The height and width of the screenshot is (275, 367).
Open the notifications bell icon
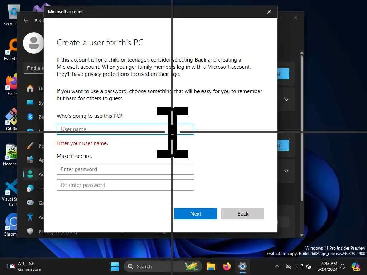[343, 266]
